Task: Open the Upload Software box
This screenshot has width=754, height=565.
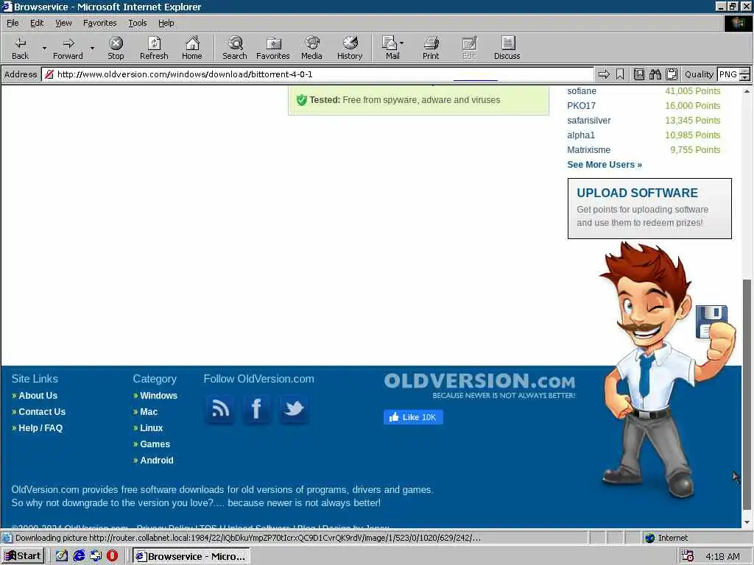Action: click(649, 208)
